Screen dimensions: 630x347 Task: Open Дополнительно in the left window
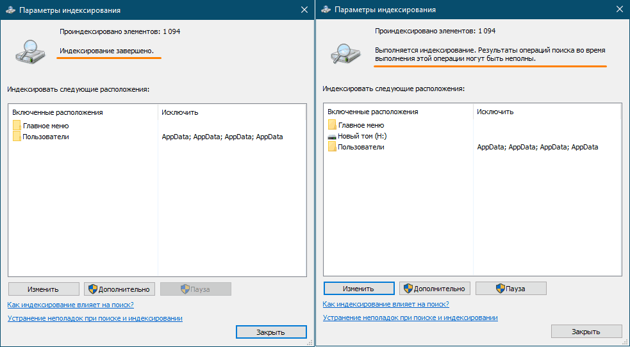119,289
